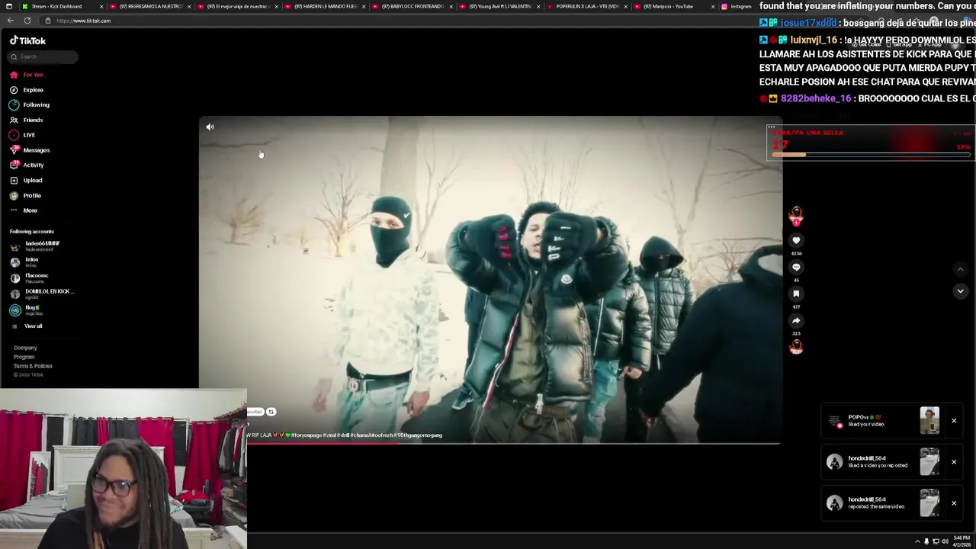The height and width of the screenshot is (549, 976).
Task: Open DOMIILOL EN KICK account
Action: pos(42,294)
